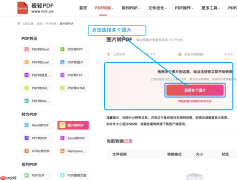Open the PDF转PPT tool
This screenshot has height=180, width=237.
(x=73, y=49)
